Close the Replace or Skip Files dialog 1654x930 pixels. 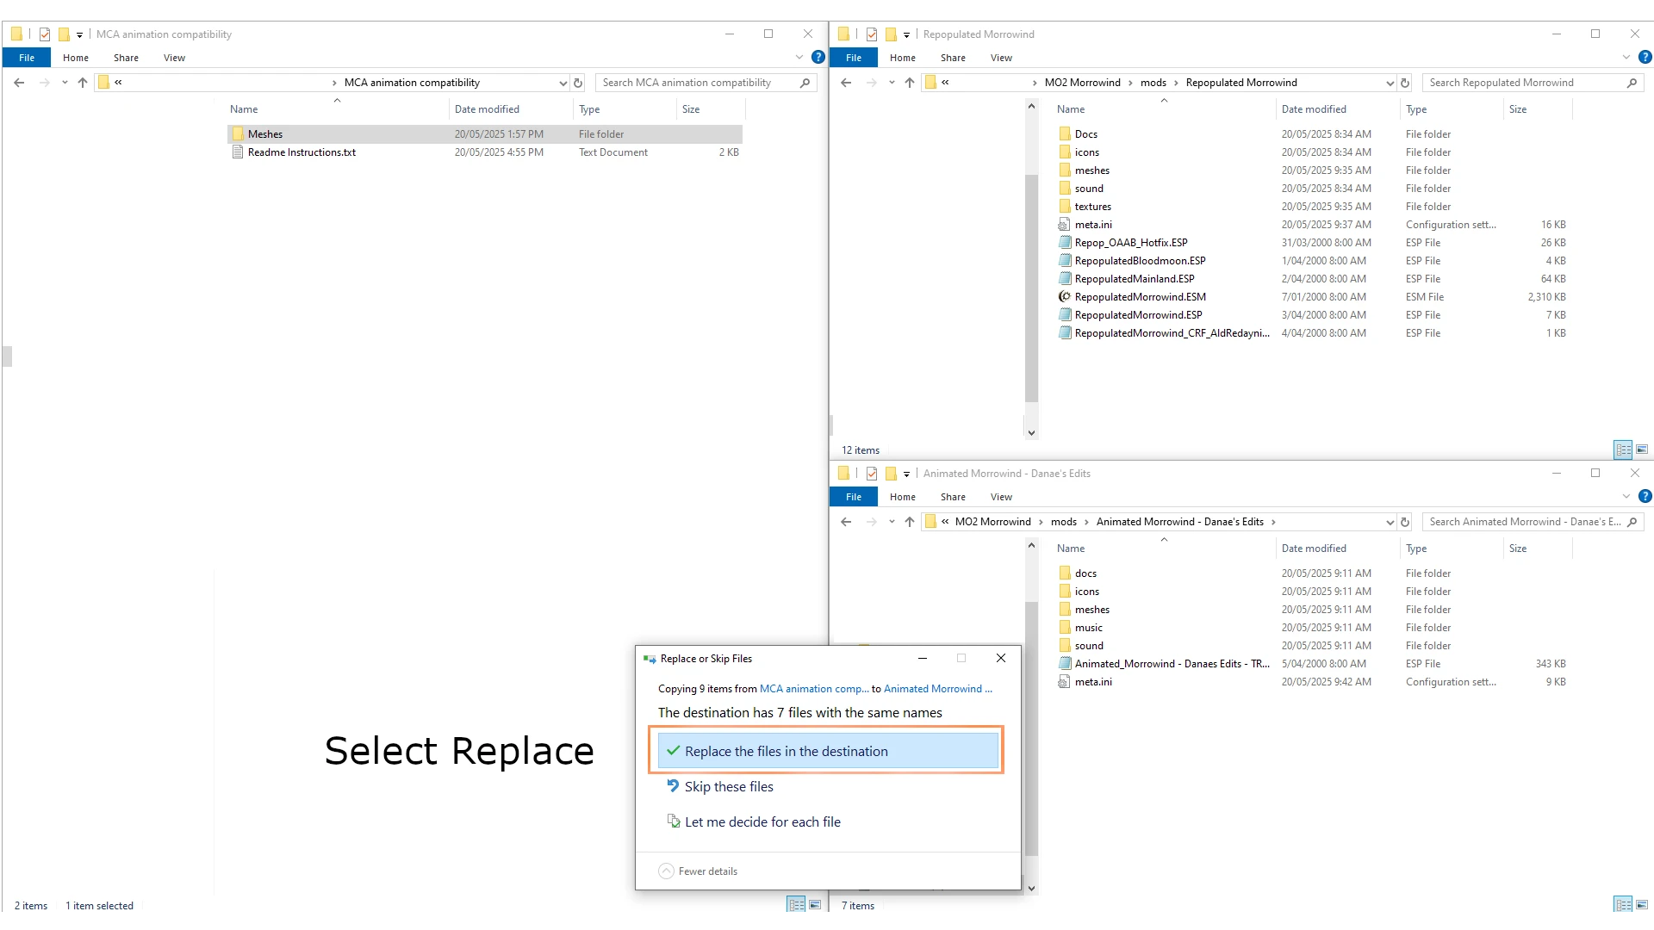1001,659
